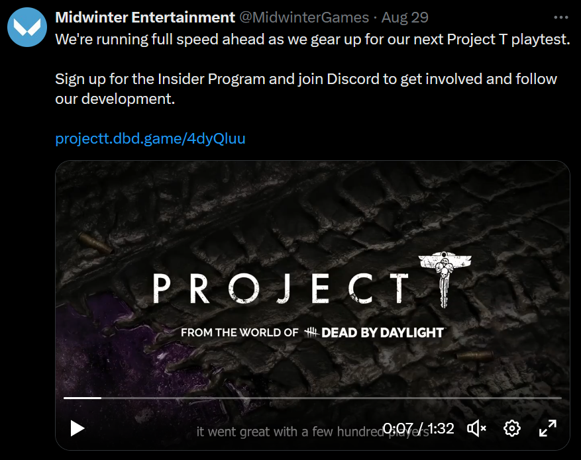
Task: Open Midwinter Entertainment display name
Action: point(145,17)
